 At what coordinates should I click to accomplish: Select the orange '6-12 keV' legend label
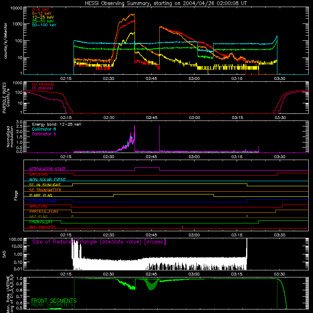tap(42, 13)
